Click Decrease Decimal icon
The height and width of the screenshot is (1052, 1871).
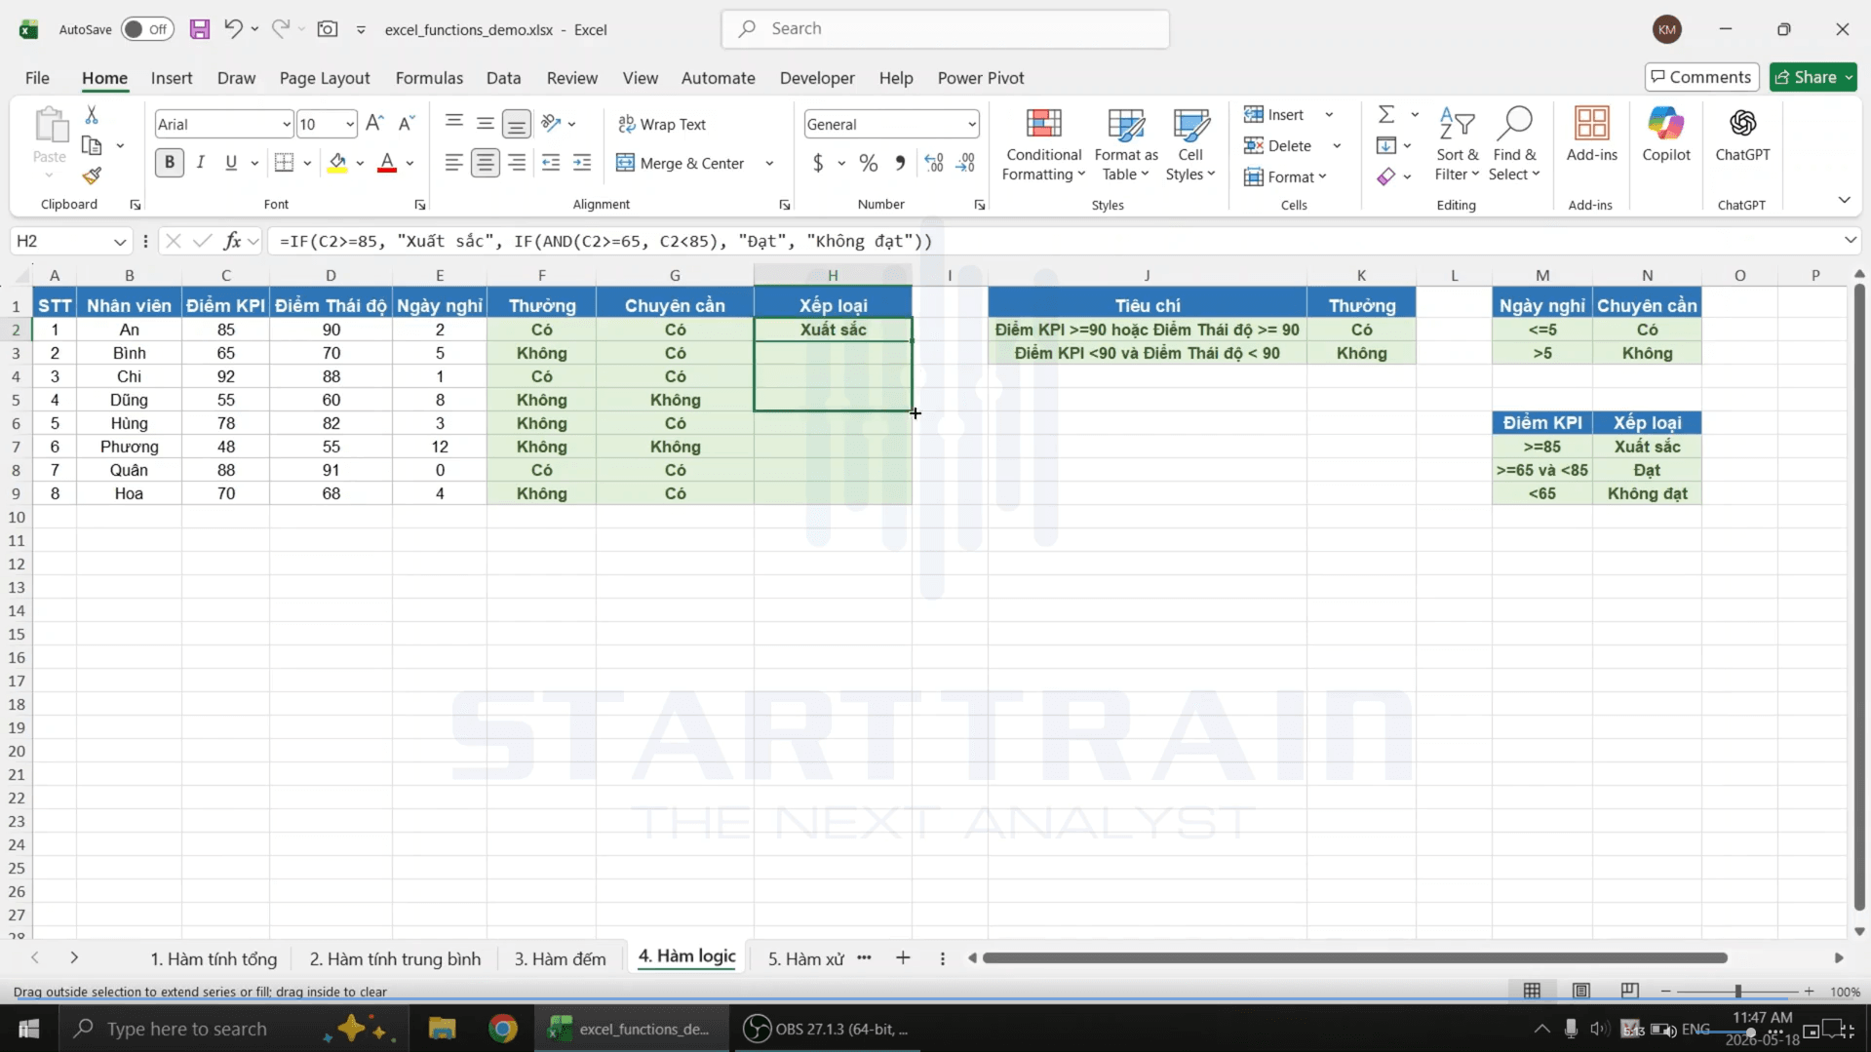[x=965, y=163]
